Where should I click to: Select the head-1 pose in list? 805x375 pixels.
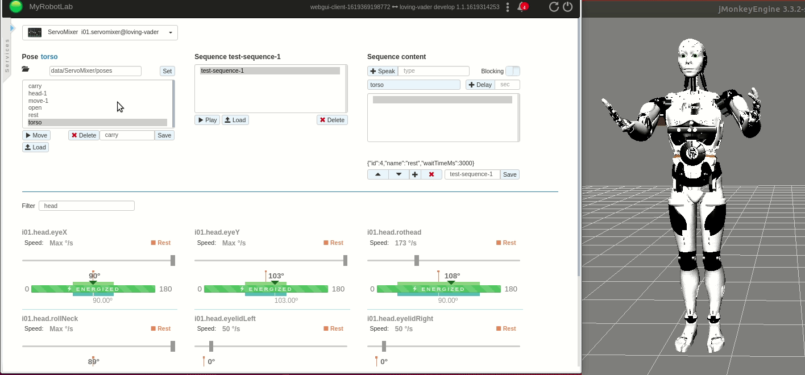click(x=38, y=93)
